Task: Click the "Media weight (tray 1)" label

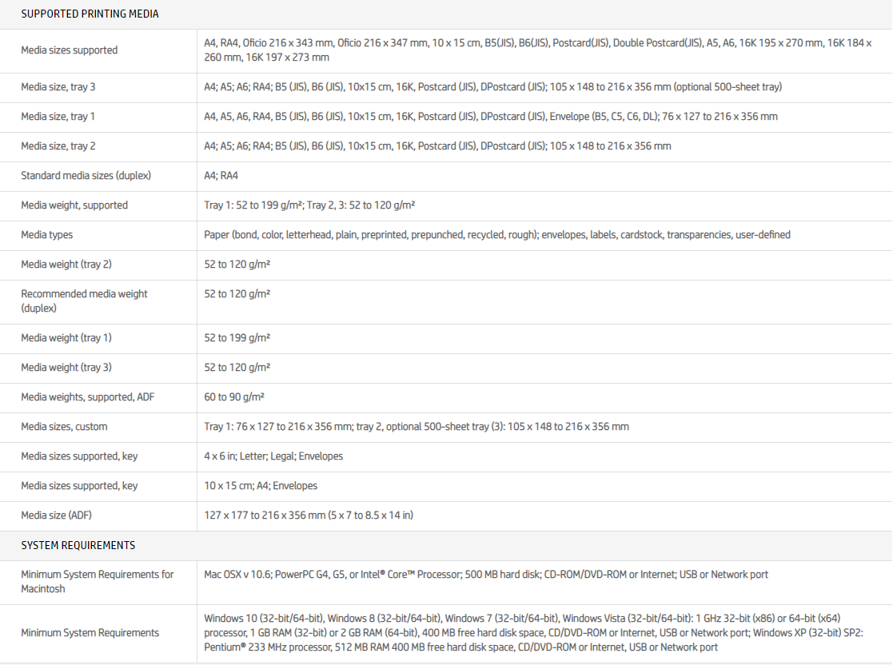Action: pos(66,338)
